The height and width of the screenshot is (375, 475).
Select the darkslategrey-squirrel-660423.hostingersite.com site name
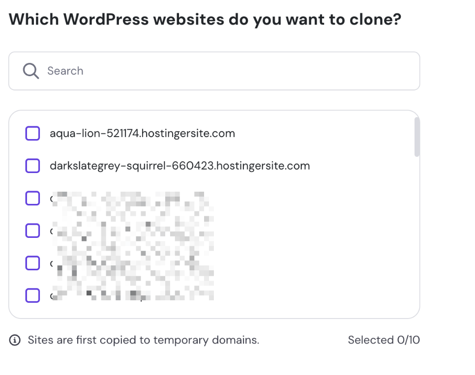(x=179, y=166)
